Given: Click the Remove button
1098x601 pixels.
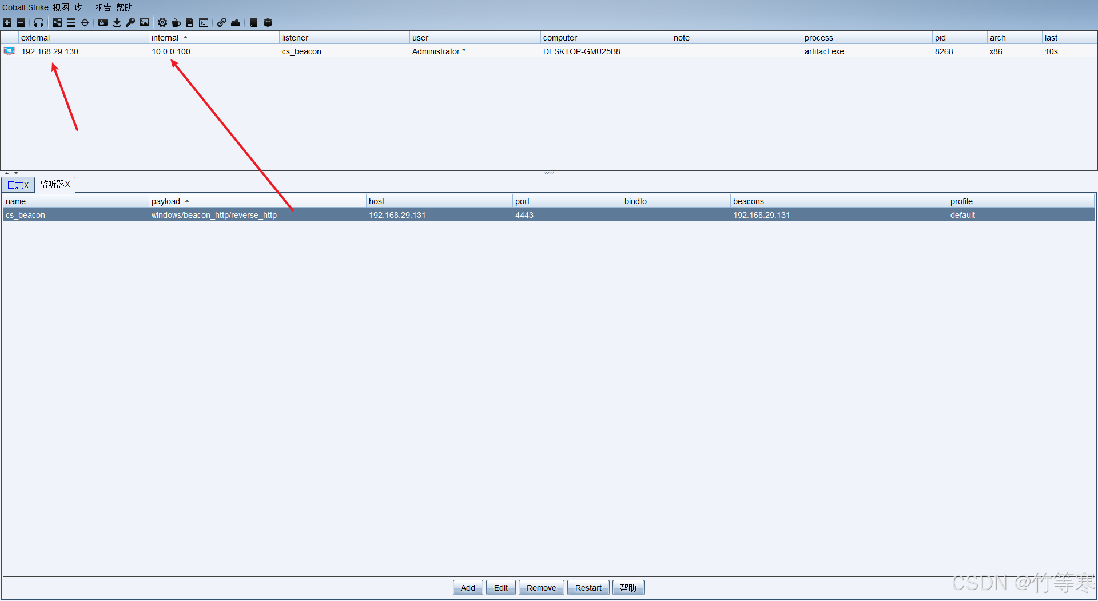Looking at the screenshot, I should click(541, 588).
